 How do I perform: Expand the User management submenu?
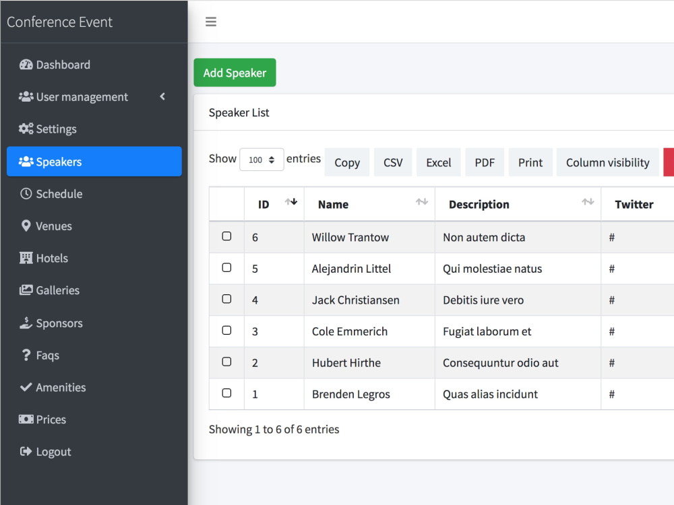81,96
